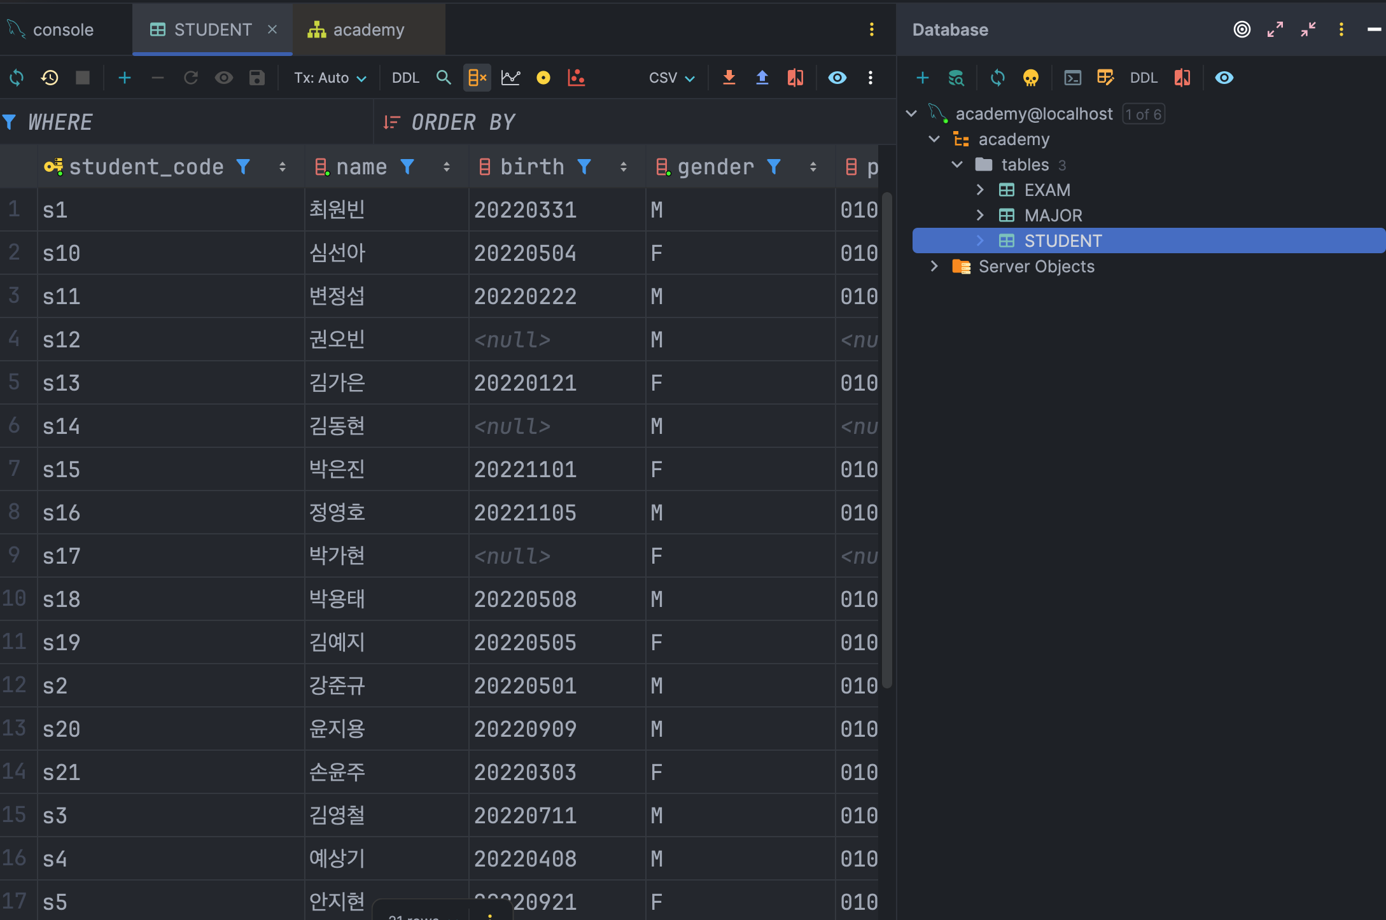Open the query history clock icon
The image size is (1386, 920).
50,78
